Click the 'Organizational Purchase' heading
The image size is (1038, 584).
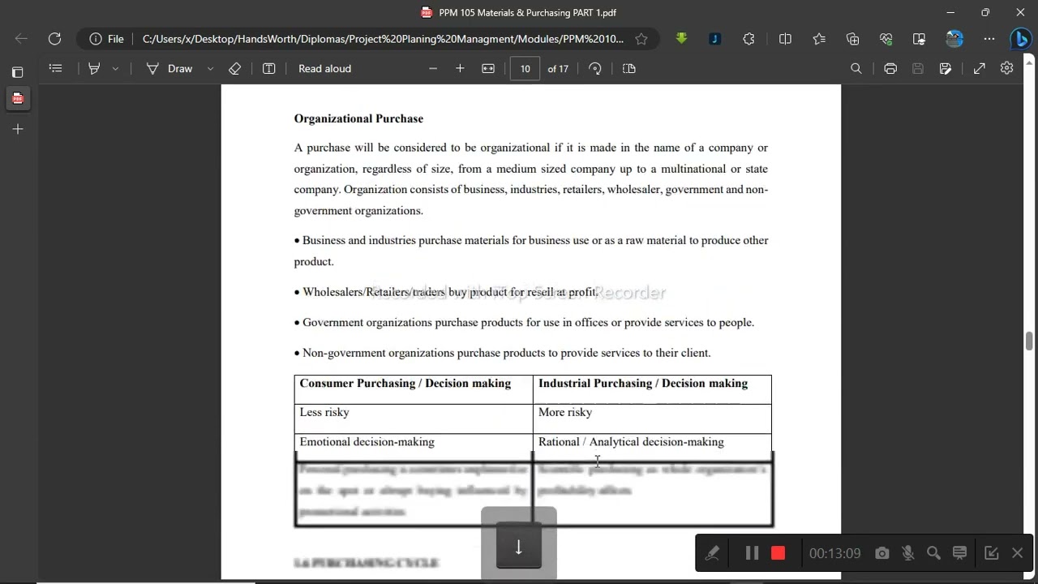tap(358, 118)
